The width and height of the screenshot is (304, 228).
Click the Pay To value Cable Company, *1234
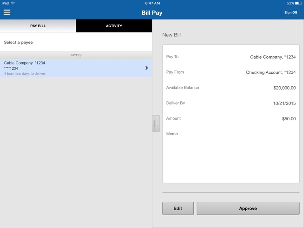pos(273,57)
